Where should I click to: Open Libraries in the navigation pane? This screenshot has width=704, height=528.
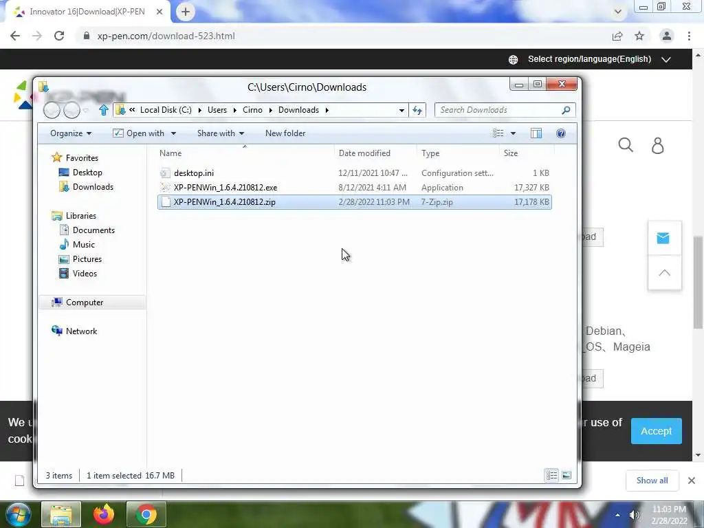click(81, 216)
